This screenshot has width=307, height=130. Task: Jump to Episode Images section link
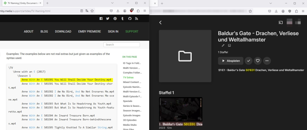131,115
